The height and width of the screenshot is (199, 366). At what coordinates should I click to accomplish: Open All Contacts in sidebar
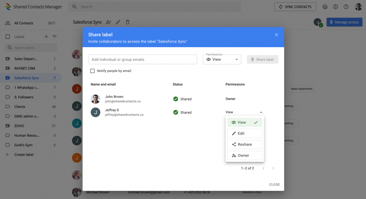pyautogui.click(x=30, y=23)
